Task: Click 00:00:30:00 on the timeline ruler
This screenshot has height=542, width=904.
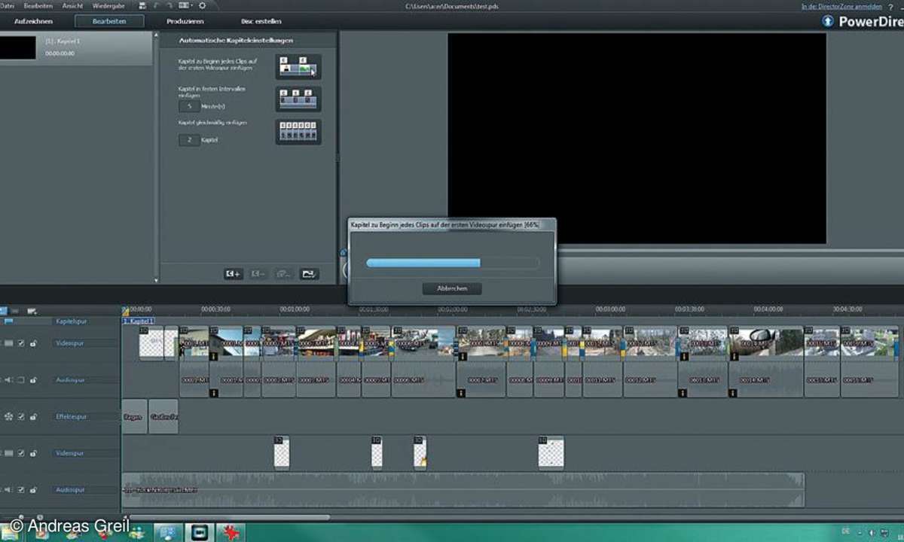Action: (216, 309)
